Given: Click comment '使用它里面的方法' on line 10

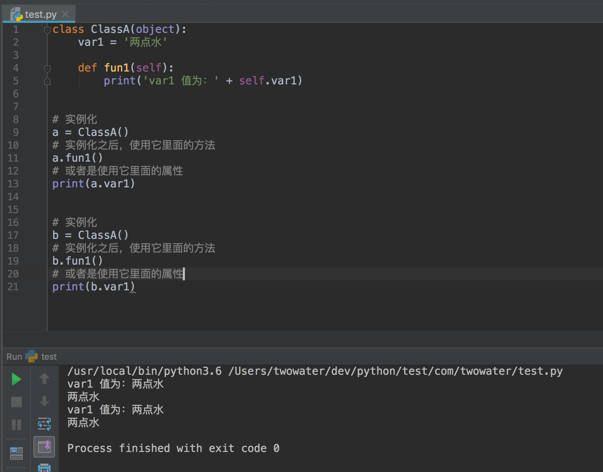Looking at the screenshot, I should pyautogui.click(x=172, y=145).
